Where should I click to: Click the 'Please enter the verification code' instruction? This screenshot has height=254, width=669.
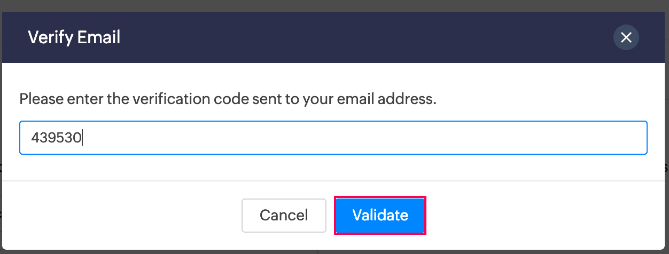point(228,99)
